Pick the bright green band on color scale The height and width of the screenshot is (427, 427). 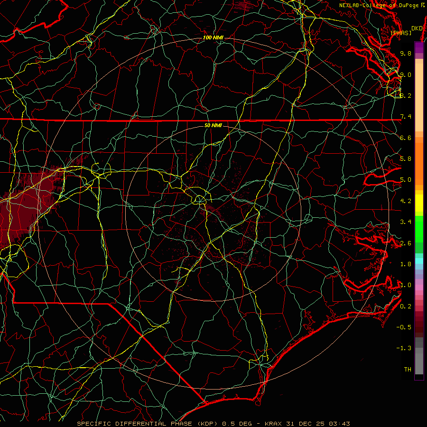pyautogui.click(x=419, y=229)
